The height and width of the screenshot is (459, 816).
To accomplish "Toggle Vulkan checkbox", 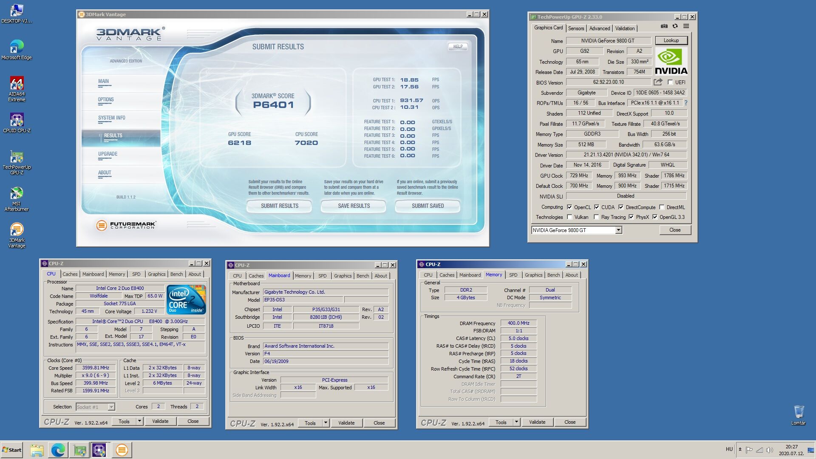I will click(x=569, y=217).
